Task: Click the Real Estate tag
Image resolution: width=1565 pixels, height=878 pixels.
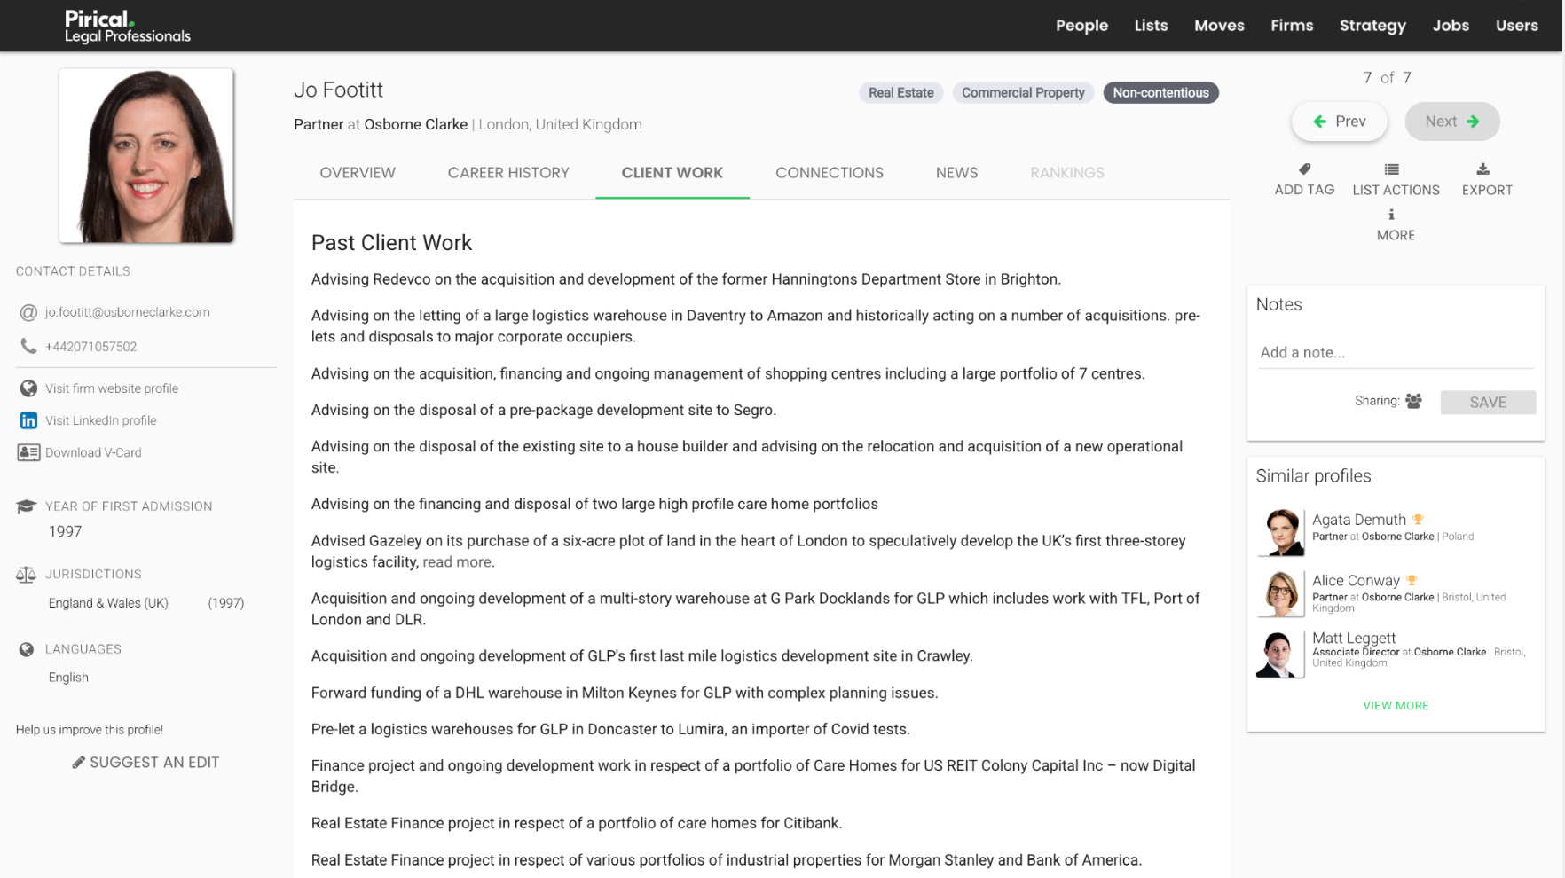Action: tap(901, 92)
